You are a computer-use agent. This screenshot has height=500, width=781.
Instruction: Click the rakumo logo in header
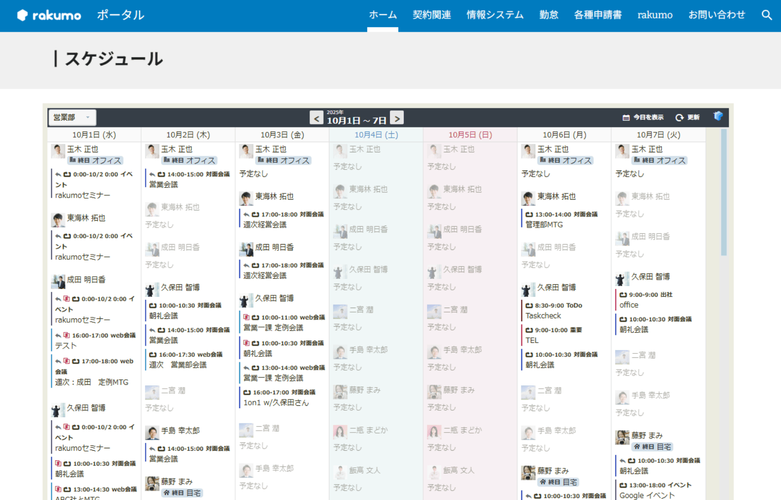click(x=49, y=15)
